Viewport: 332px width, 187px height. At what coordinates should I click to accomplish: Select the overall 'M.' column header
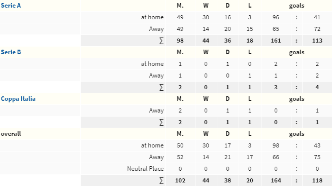click(180, 134)
